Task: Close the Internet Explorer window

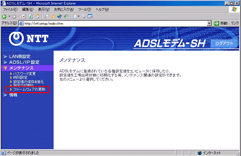Action: click(237, 3)
